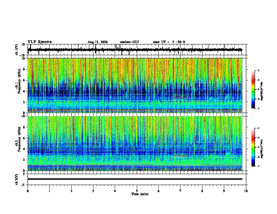Click the log(PSD) label beside ch.1 colorbar

tap(262, 91)
